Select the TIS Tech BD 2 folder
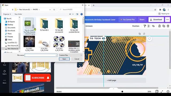This screenshot has height=96, width=171. pyautogui.click(x=44, y=25)
